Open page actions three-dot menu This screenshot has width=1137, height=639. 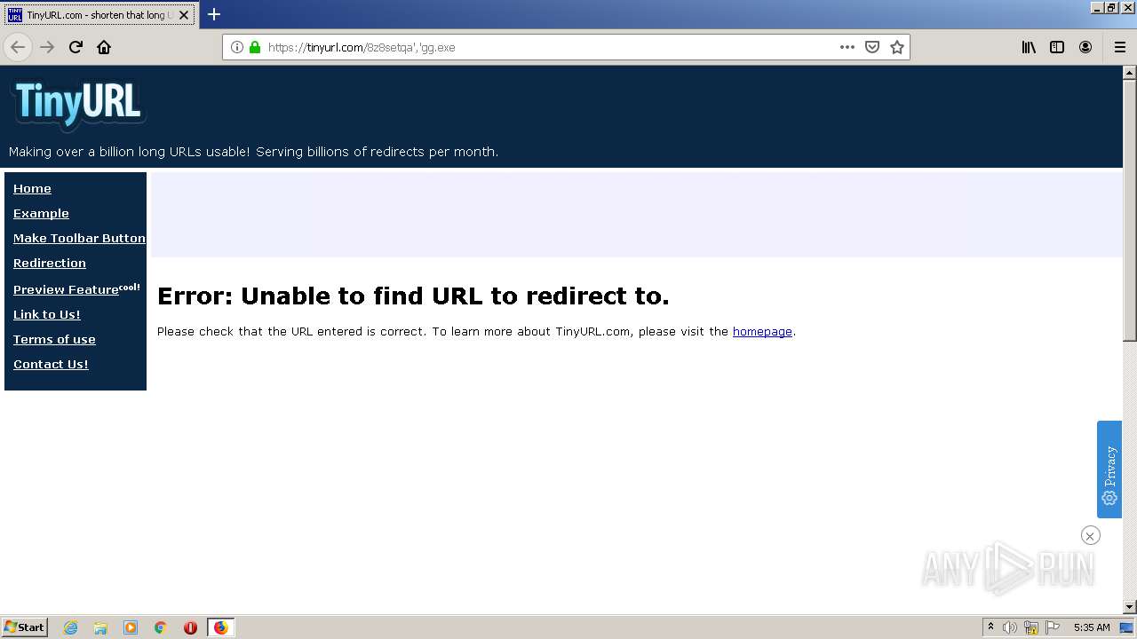(847, 47)
